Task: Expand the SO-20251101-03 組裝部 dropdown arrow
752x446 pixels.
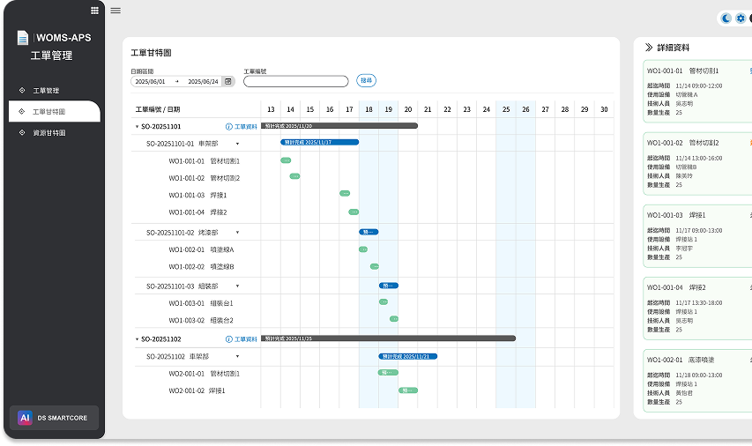Action: (x=237, y=286)
